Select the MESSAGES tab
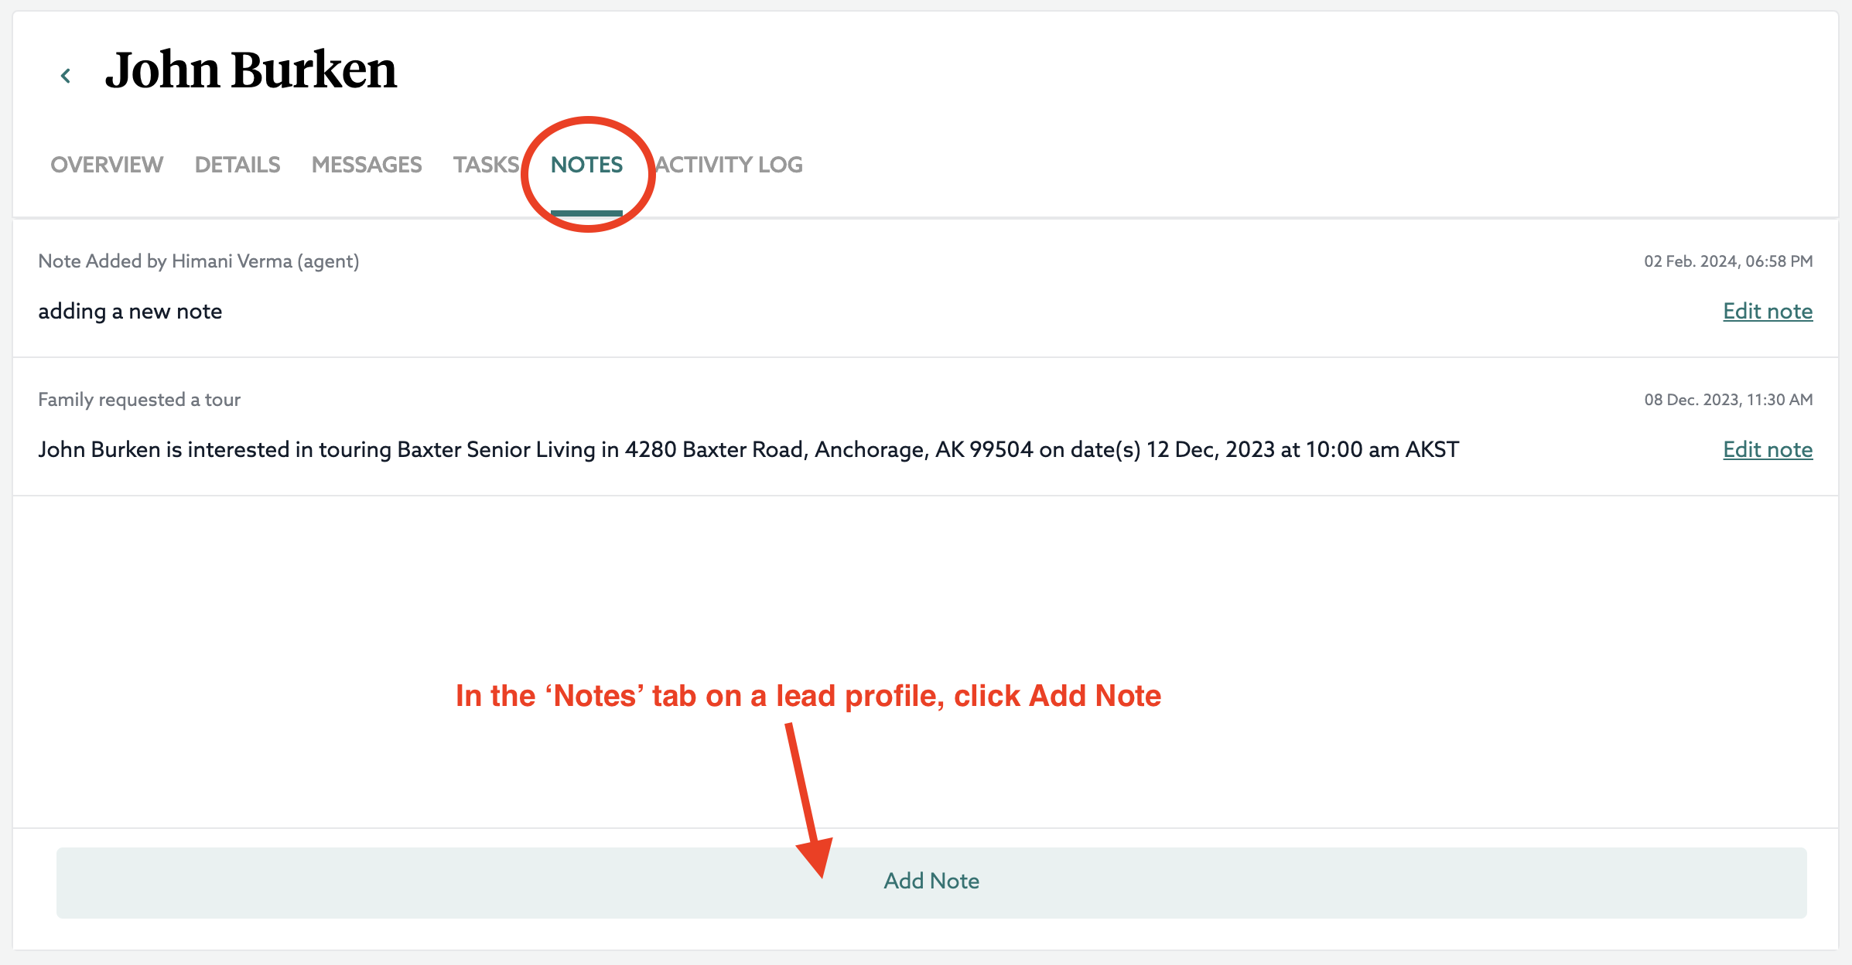Image resolution: width=1852 pixels, height=965 pixels. pyautogui.click(x=366, y=165)
